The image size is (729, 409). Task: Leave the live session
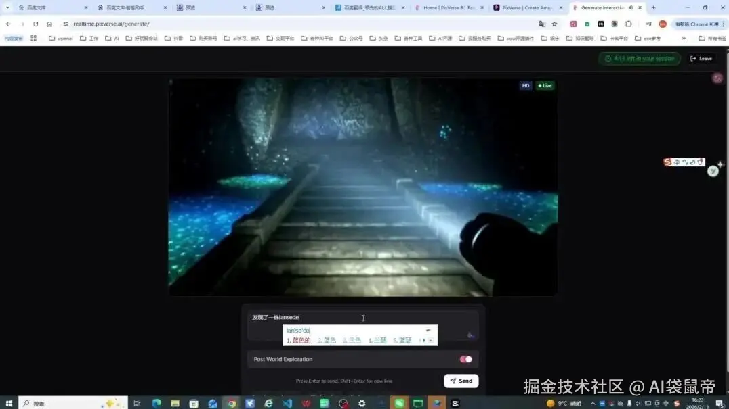point(701,58)
